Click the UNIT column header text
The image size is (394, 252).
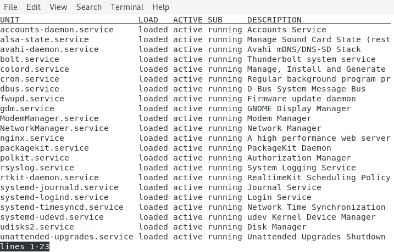(x=10, y=20)
